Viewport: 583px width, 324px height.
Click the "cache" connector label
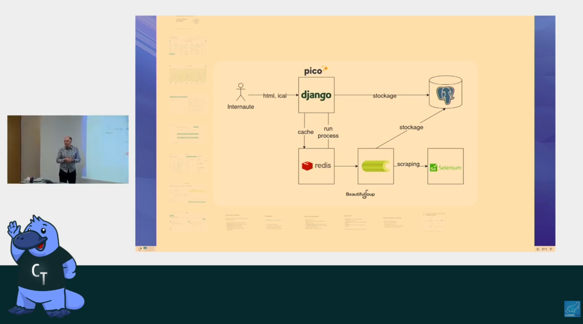[x=305, y=132]
